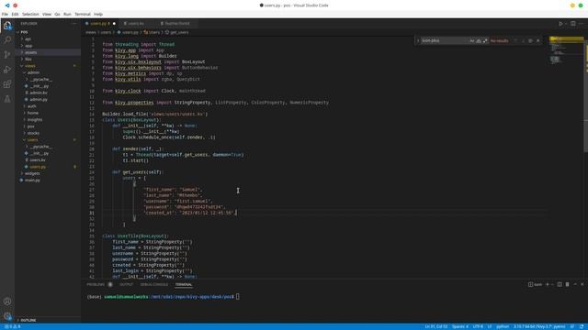Close the bottom panel
588x330 pixels.
[x=582, y=284]
